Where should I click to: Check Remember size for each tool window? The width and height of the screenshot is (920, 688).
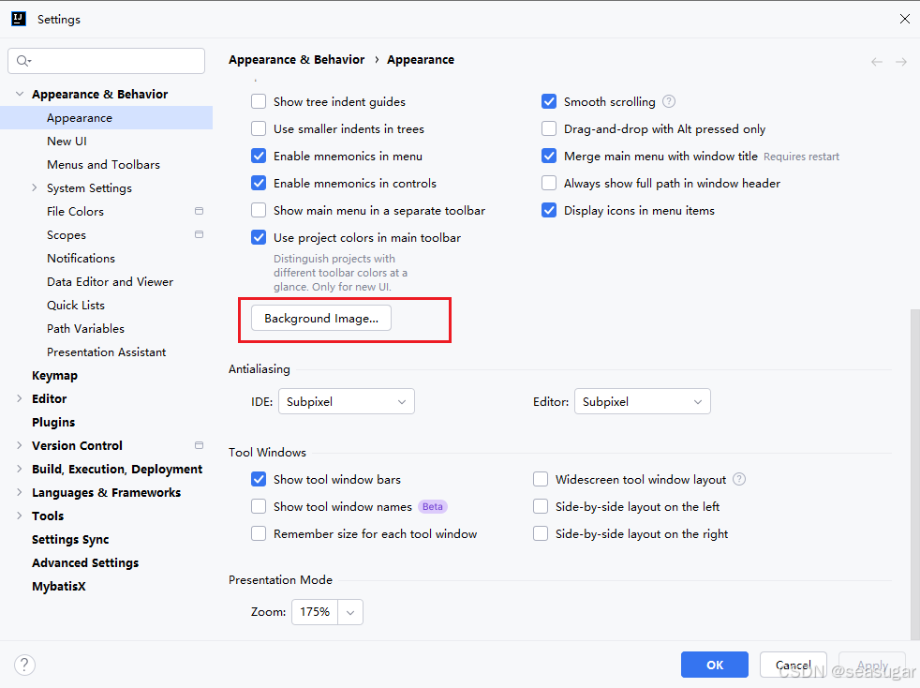click(259, 533)
